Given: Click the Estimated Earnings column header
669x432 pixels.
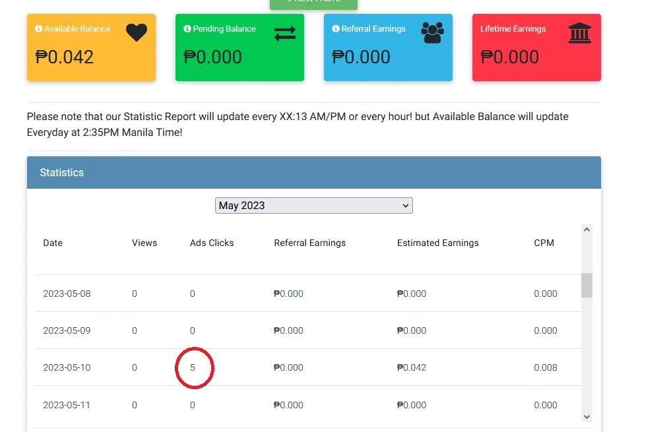Looking at the screenshot, I should 437,243.
